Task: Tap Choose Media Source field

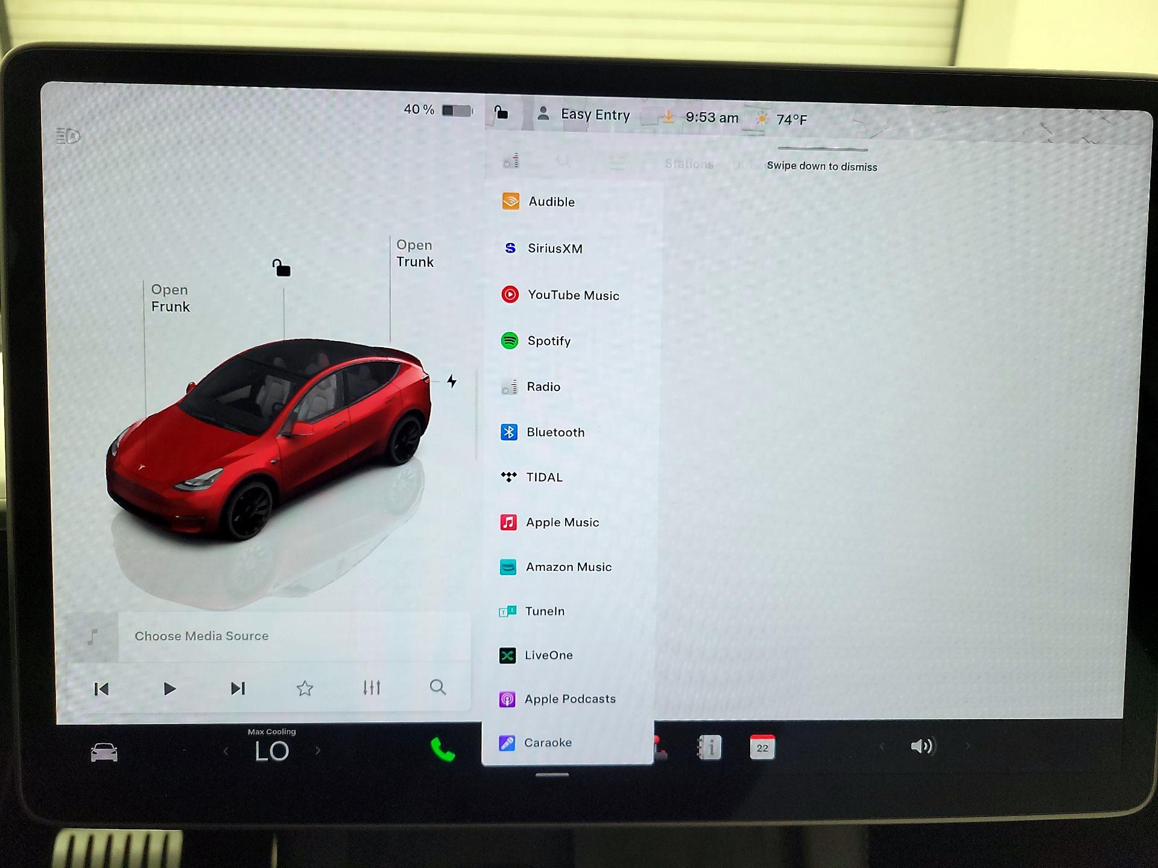Action: point(294,636)
